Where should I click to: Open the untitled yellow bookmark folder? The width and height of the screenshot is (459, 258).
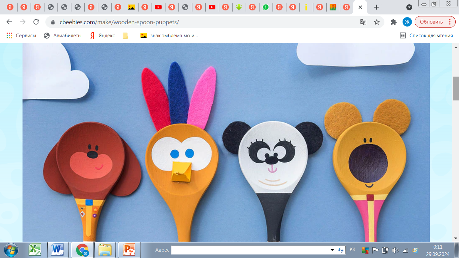[x=125, y=36]
